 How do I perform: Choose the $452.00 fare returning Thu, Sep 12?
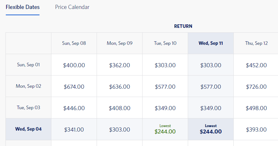click(x=256, y=65)
